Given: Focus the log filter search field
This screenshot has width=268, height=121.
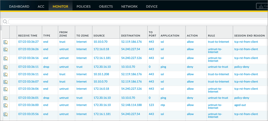Looking at the screenshot, I should (x=138, y=22).
